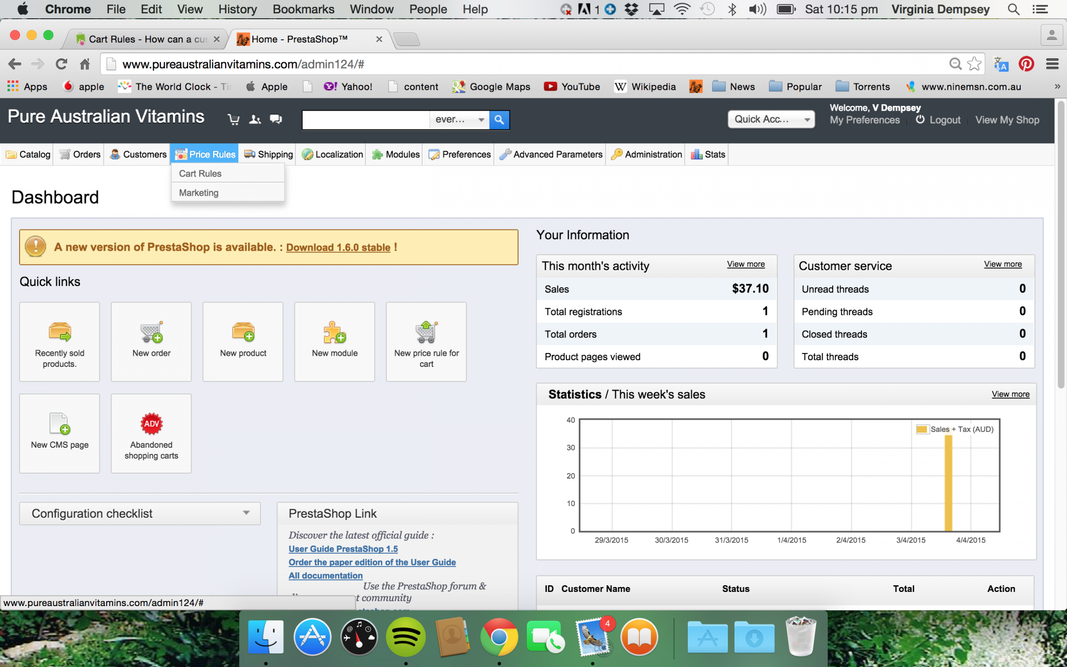Open the customers icon beside the cart
Viewport: 1067px width, 667px height.
pyautogui.click(x=255, y=119)
